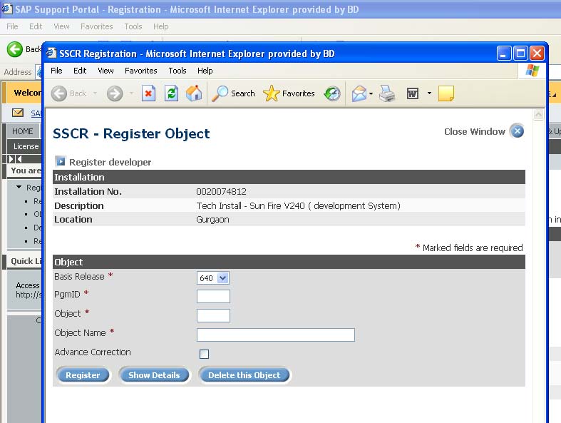Click the Mail envelope toolbar icon
This screenshot has width=561, height=423.
(x=359, y=94)
